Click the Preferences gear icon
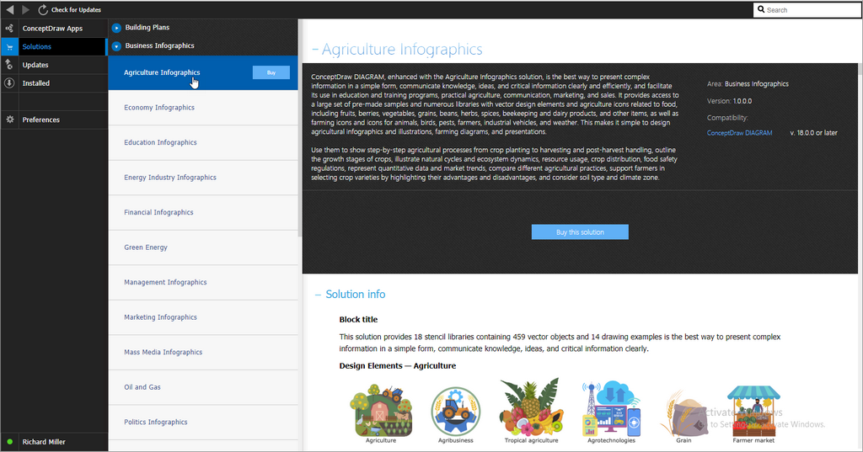The width and height of the screenshot is (863, 452). click(9, 120)
